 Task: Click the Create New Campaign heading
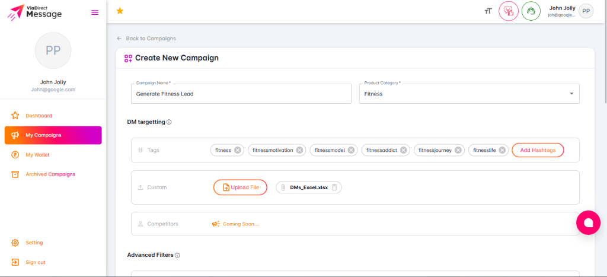pyautogui.click(x=177, y=58)
